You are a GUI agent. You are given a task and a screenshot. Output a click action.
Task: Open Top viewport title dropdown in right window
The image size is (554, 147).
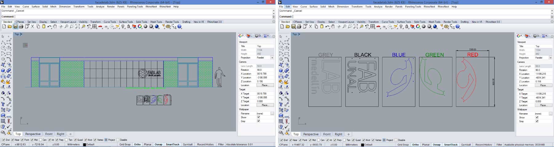tap(299, 34)
